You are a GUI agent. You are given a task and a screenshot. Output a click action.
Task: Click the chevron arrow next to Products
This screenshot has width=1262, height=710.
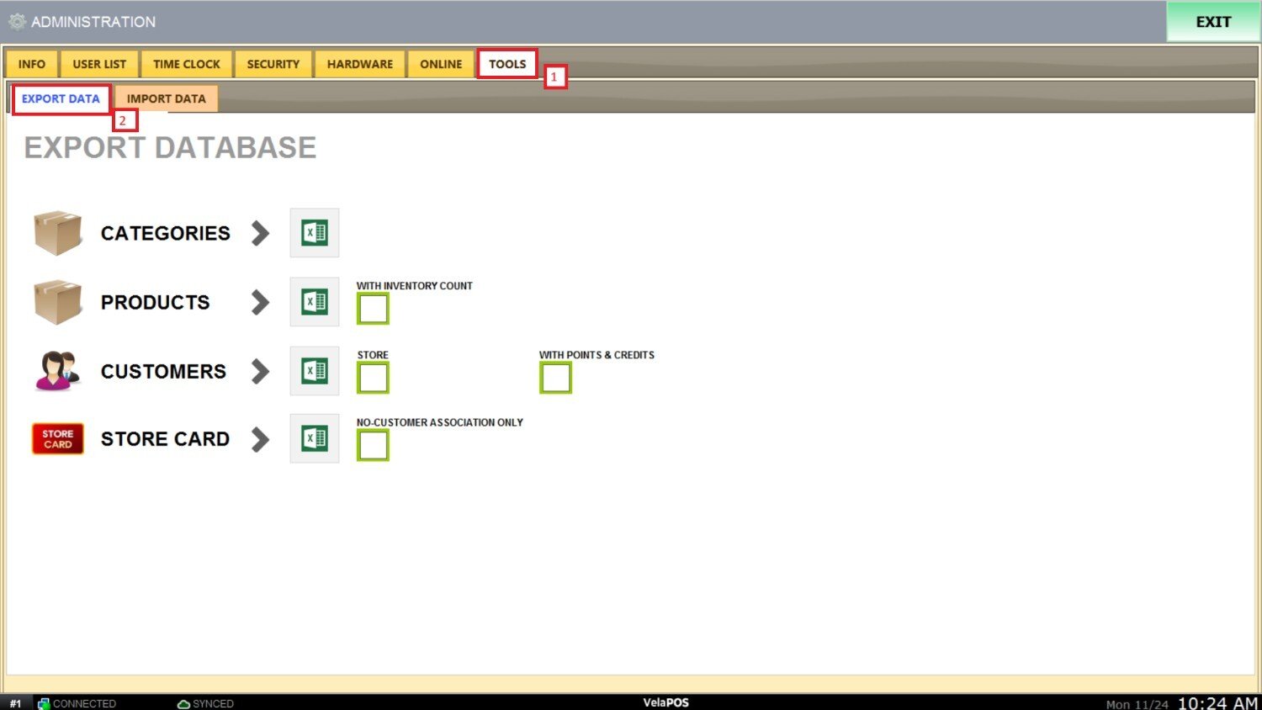pos(261,302)
